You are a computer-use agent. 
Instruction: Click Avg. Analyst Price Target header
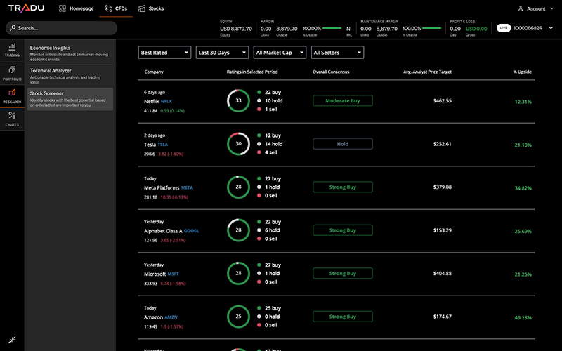coord(427,72)
